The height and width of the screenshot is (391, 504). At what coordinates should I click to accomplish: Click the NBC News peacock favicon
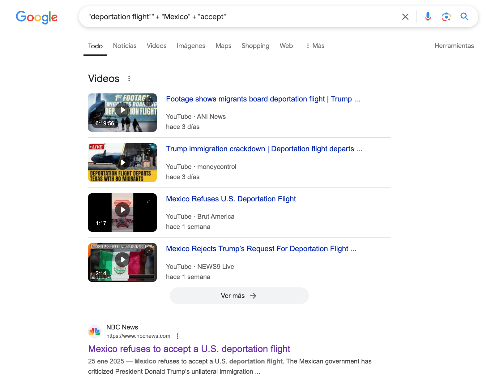click(94, 332)
